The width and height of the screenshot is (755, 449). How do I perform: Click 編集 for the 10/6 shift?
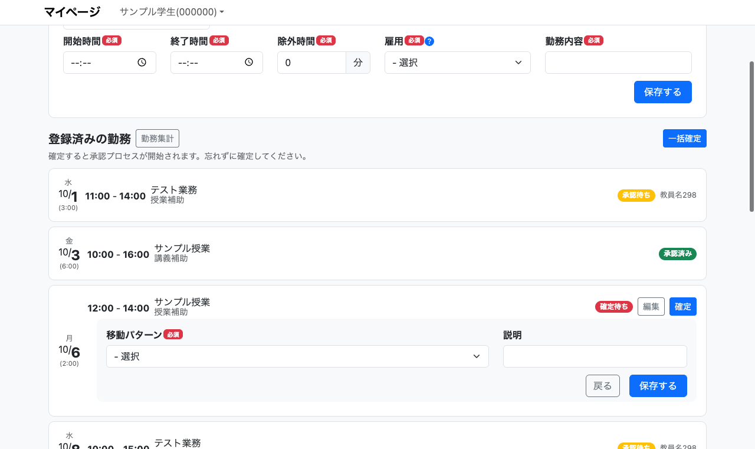(x=651, y=307)
